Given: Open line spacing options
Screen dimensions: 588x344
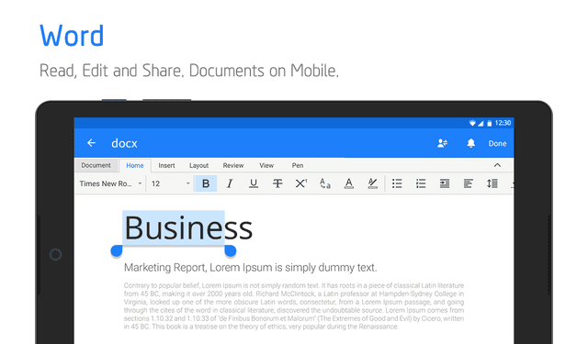Looking at the screenshot, I should [492, 183].
